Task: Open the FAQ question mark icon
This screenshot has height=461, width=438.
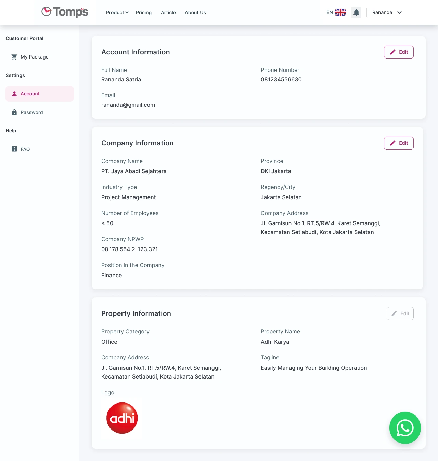Action: pyautogui.click(x=14, y=149)
